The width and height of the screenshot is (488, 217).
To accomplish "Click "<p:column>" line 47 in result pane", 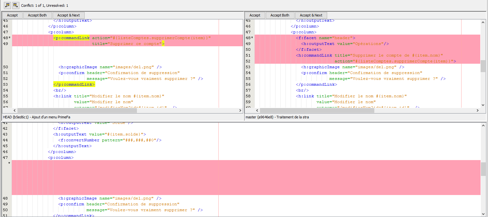I will tap(61, 157).
